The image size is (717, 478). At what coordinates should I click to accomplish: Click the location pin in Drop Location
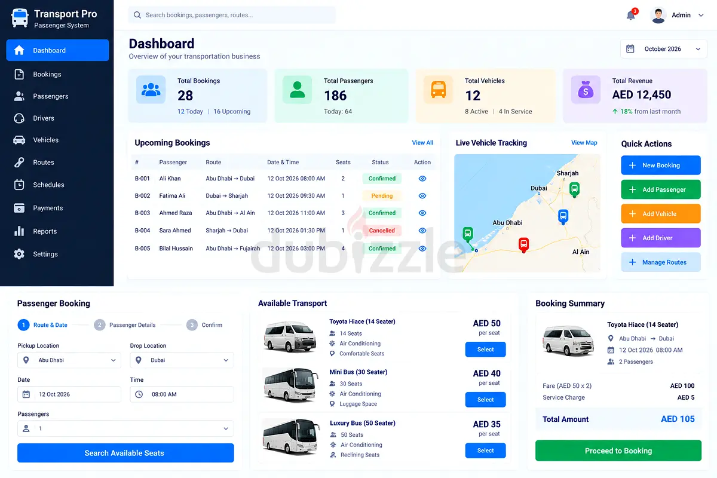click(139, 360)
